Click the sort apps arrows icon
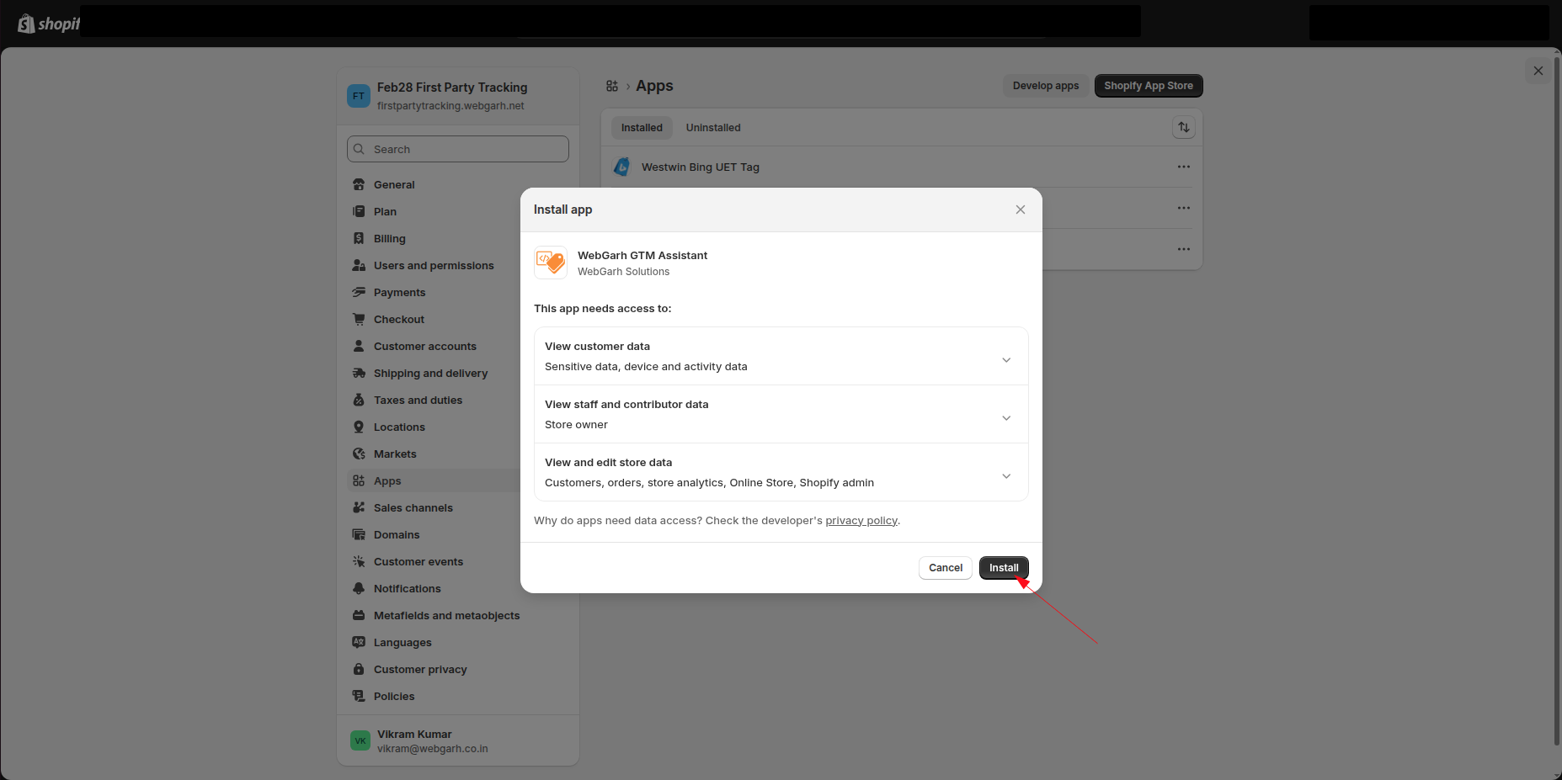Viewport: 1562px width, 780px height. pos(1184,127)
